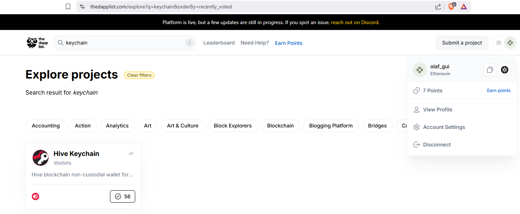Click Submit a project button
The image size is (520, 214).
pos(462,43)
